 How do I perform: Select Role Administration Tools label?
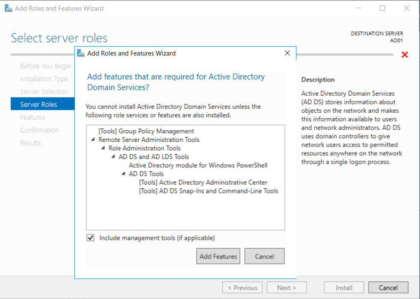[145, 148]
